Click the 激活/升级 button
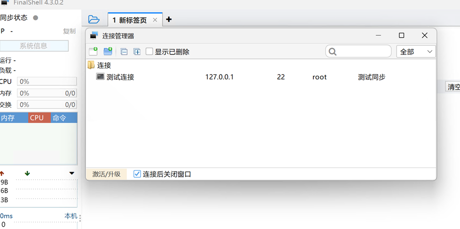 pyautogui.click(x=106, y=174)
